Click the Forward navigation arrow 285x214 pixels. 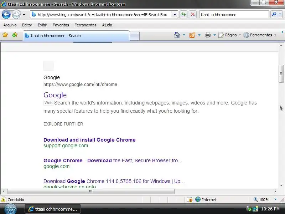16,14
